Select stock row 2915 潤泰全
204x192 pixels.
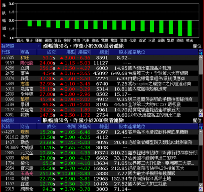point(99,189)
